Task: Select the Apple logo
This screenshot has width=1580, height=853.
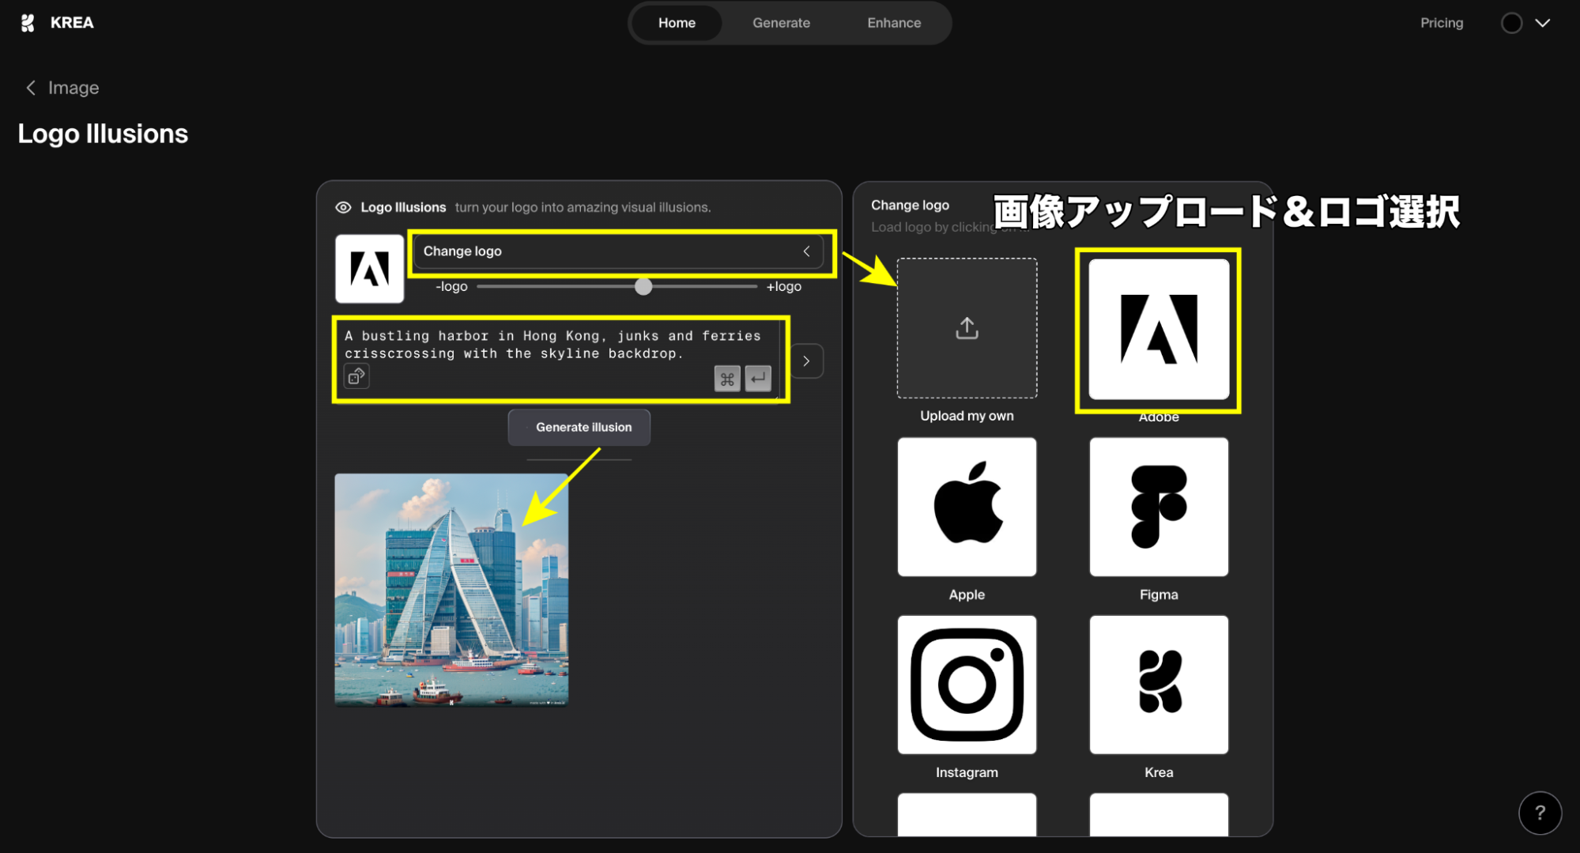Action: 967,507
